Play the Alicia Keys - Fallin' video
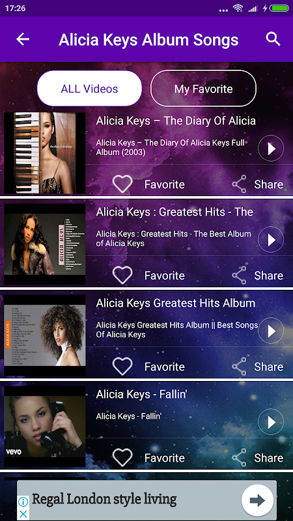Screen dimensions: 293x521 (271, 422)
